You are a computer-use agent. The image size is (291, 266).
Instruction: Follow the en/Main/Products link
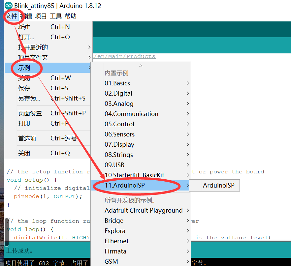[x=124, y=56]
